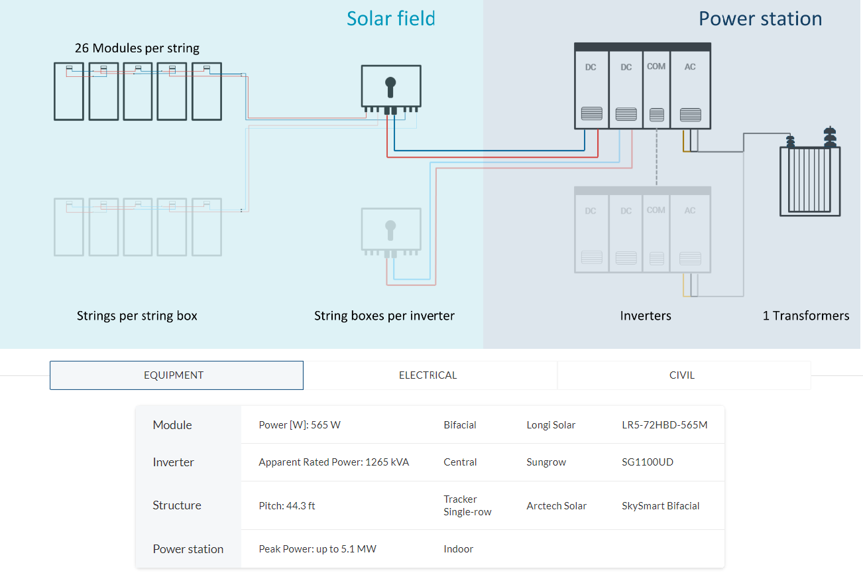Switch to the ELECTRICAL tab
863x575 pixels.
[x=428, y=375]
